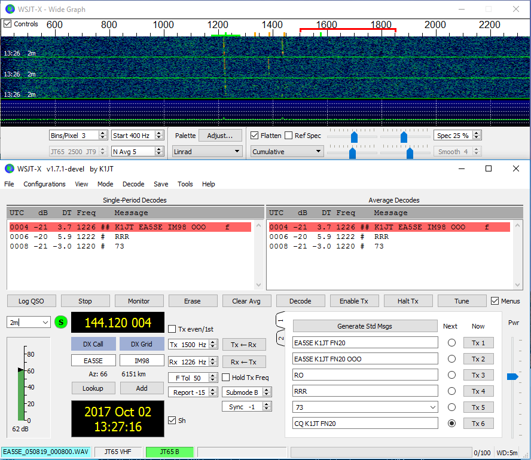Toggle the Controls checkbox in Wide Graph
Image resolution: width=531 pixels, height=460 pixels.
click(x=7, y=24)
